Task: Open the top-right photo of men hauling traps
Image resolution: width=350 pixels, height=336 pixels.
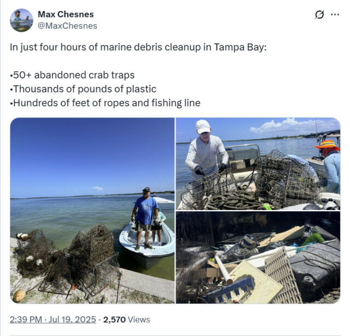Action: pyautogui.click(x=258, y=164)
